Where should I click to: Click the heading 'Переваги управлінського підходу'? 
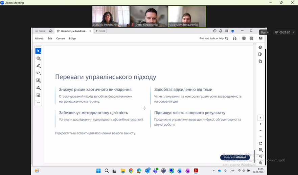coord(106,77)
